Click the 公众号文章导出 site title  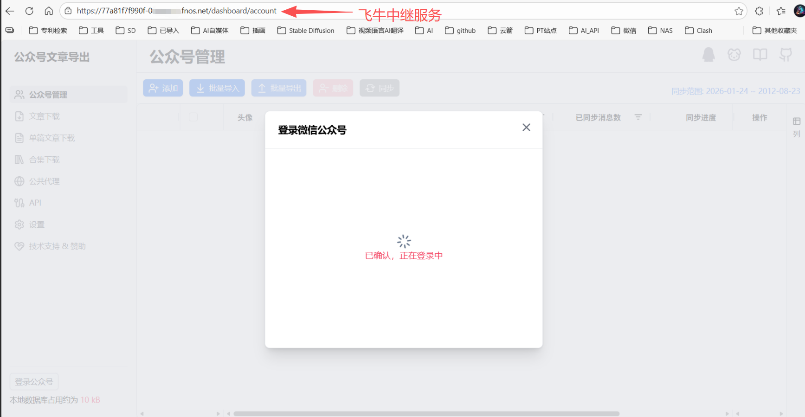[52, 57]
